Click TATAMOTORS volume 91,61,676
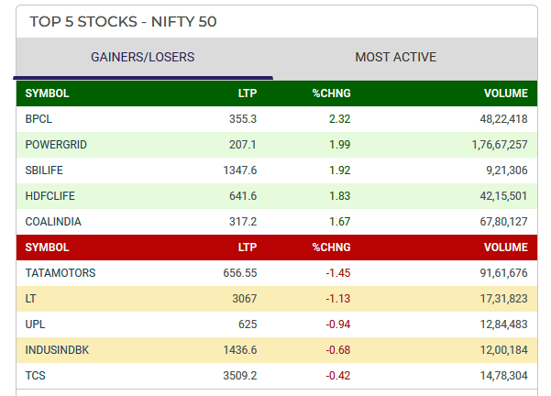The image size is (551, 396). (503, 273)
